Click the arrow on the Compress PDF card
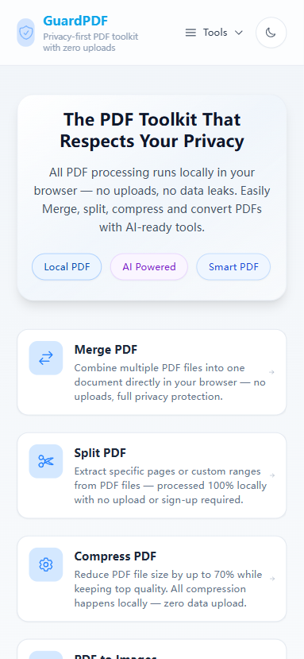The width and height of the screenshot is (304, 659). 272,579
